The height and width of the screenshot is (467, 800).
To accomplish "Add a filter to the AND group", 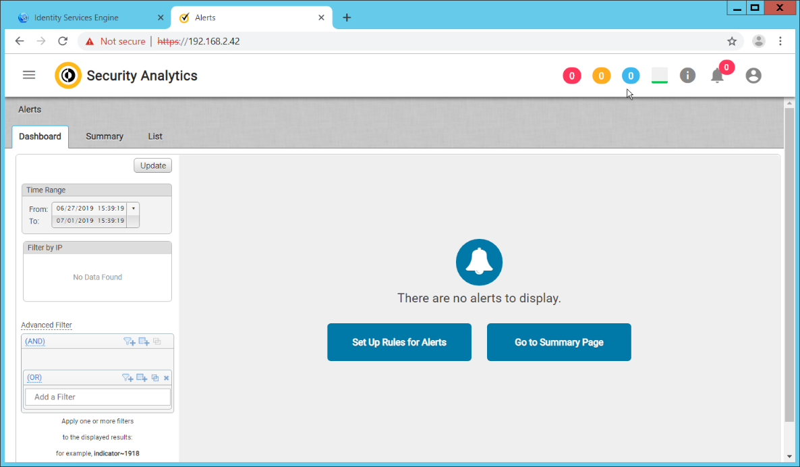I will pos(129,341).
